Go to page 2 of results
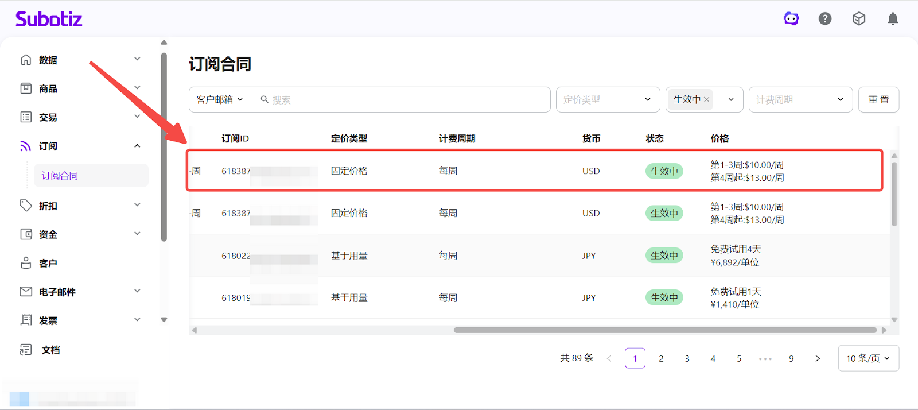 point(661,358)
